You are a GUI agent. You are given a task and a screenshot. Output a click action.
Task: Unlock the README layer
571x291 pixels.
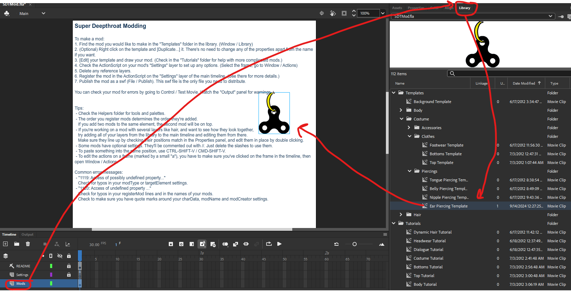69,266
